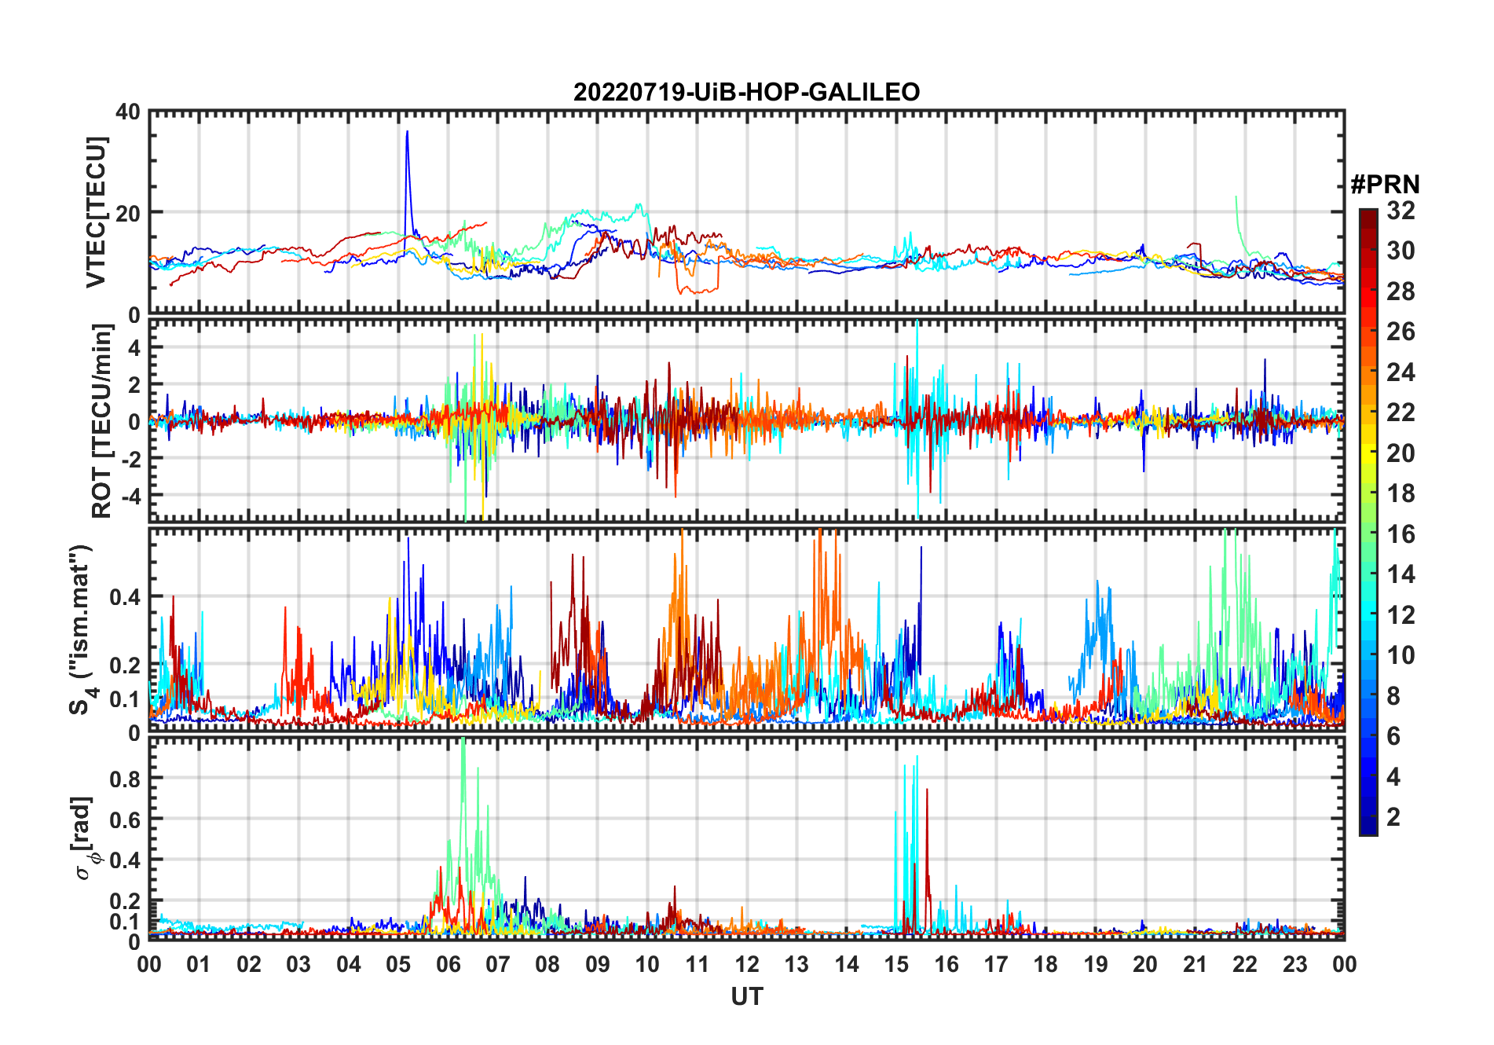The height and width of the screenshot is (1045, 1494).
Task: Click colorbar tick label 28
Action: pos(1401,291)
